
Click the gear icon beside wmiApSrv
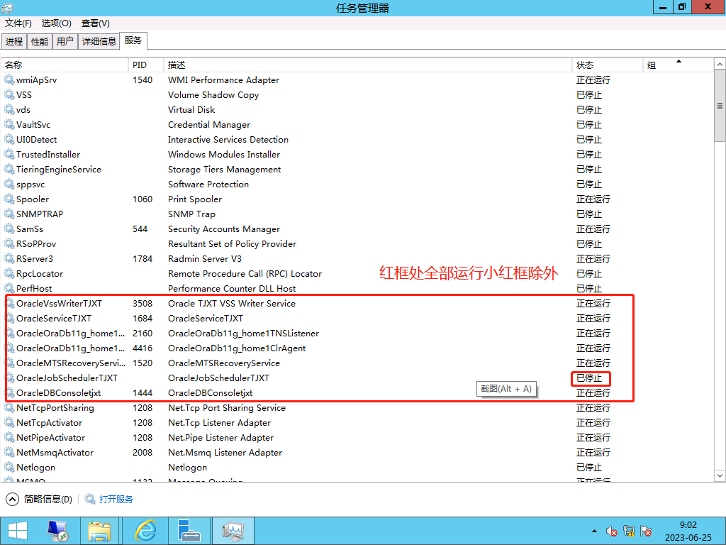tap(9, 79)
